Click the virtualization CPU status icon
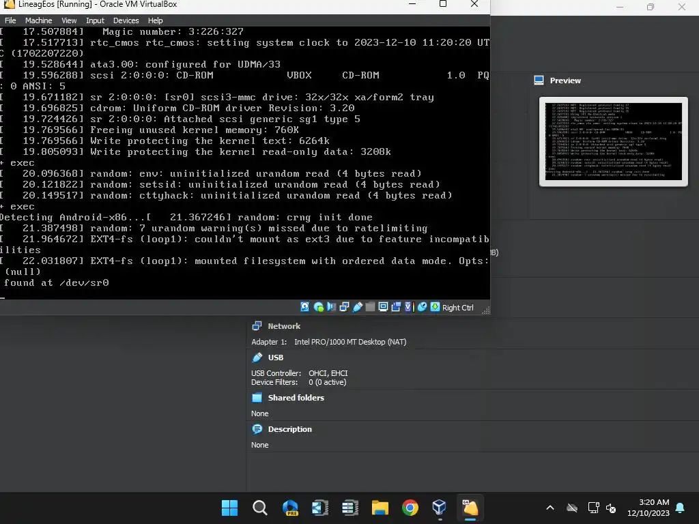699x524 pixels. tap(409, 306)
